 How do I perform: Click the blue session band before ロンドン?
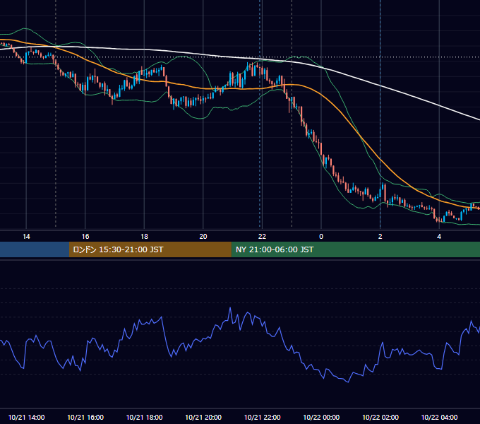coord(35,249)
